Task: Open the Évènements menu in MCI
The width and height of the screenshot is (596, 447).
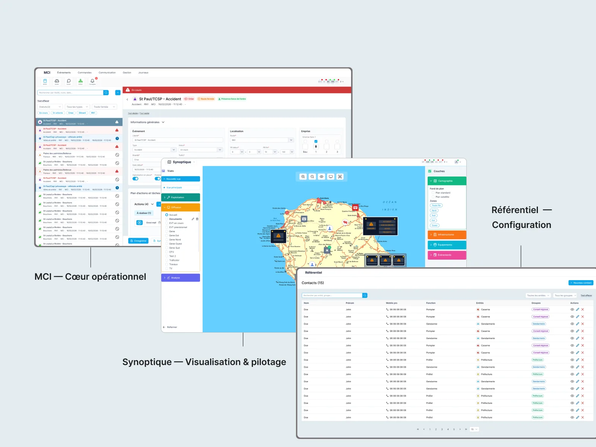Action: coord(64,73)
